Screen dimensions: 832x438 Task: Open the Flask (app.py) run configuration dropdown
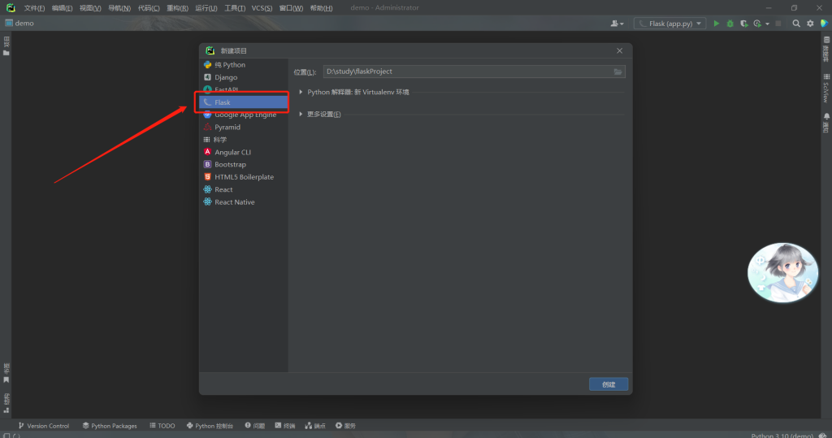[669, 24]
